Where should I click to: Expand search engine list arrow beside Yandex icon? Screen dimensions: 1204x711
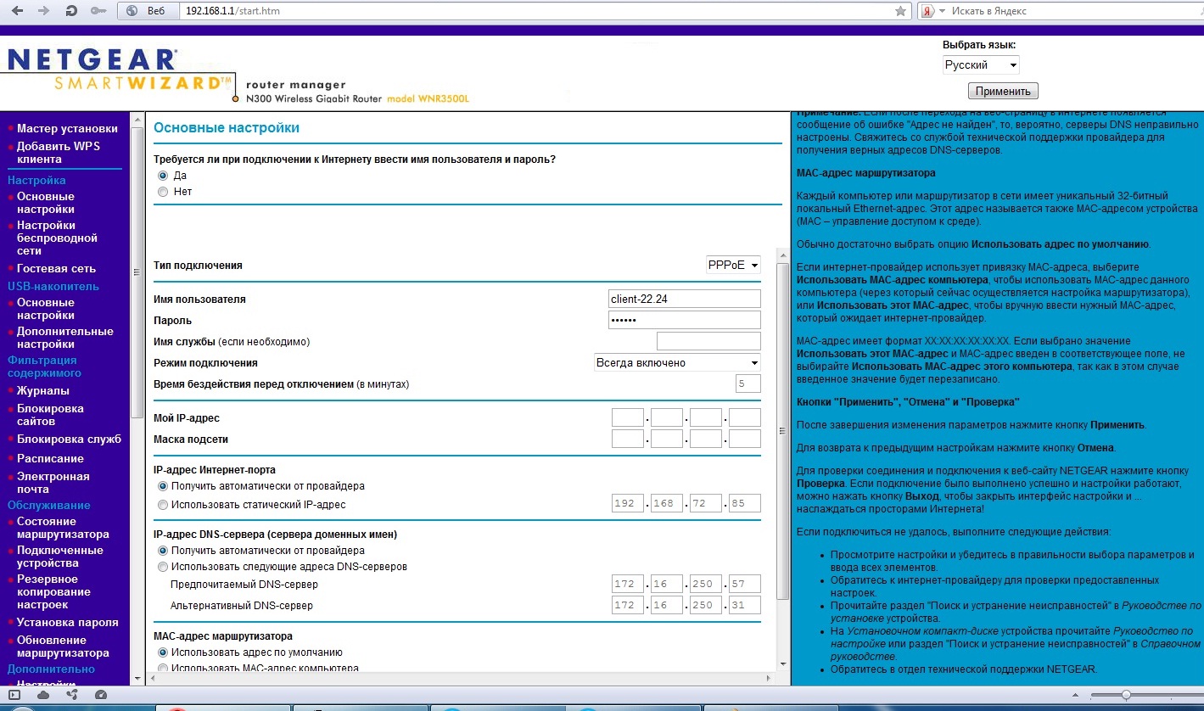(x=942, y=11)
